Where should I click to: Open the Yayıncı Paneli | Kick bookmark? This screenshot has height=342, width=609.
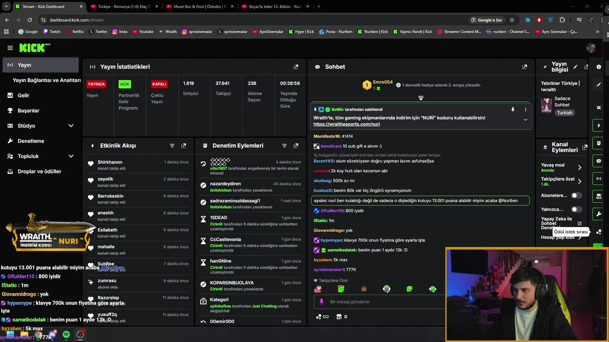point(413,32)
